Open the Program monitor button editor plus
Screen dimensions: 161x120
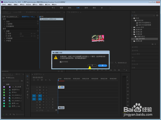pyautogui.click(x=127, y=70)
